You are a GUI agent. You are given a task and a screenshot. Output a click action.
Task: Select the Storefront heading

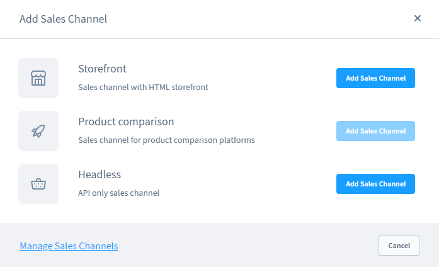(103, 69)
